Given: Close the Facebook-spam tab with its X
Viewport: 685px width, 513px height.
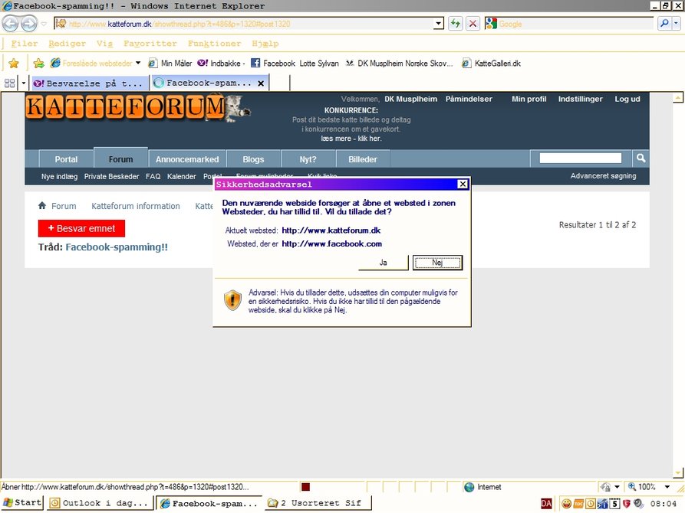Looking at the screenshot, I should tap(261, 83).
